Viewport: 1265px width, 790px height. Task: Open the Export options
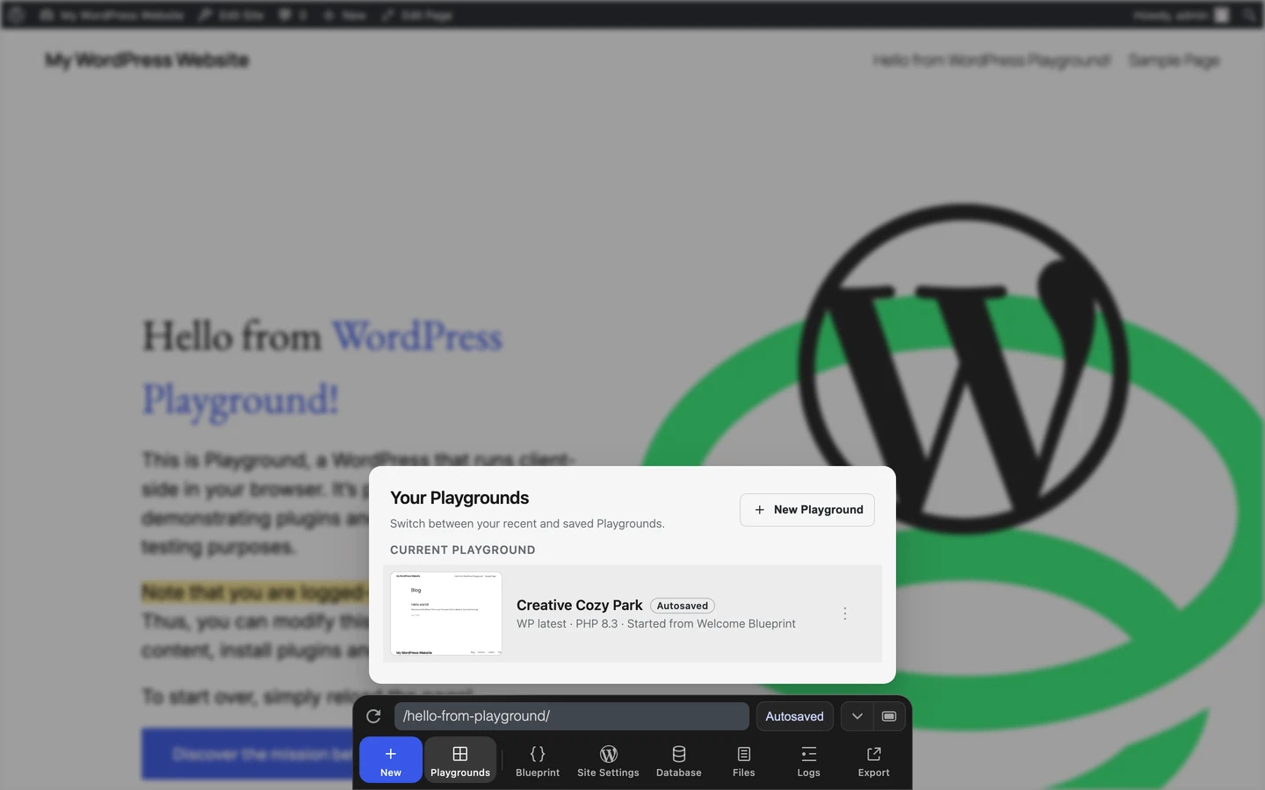click(874, 760)
